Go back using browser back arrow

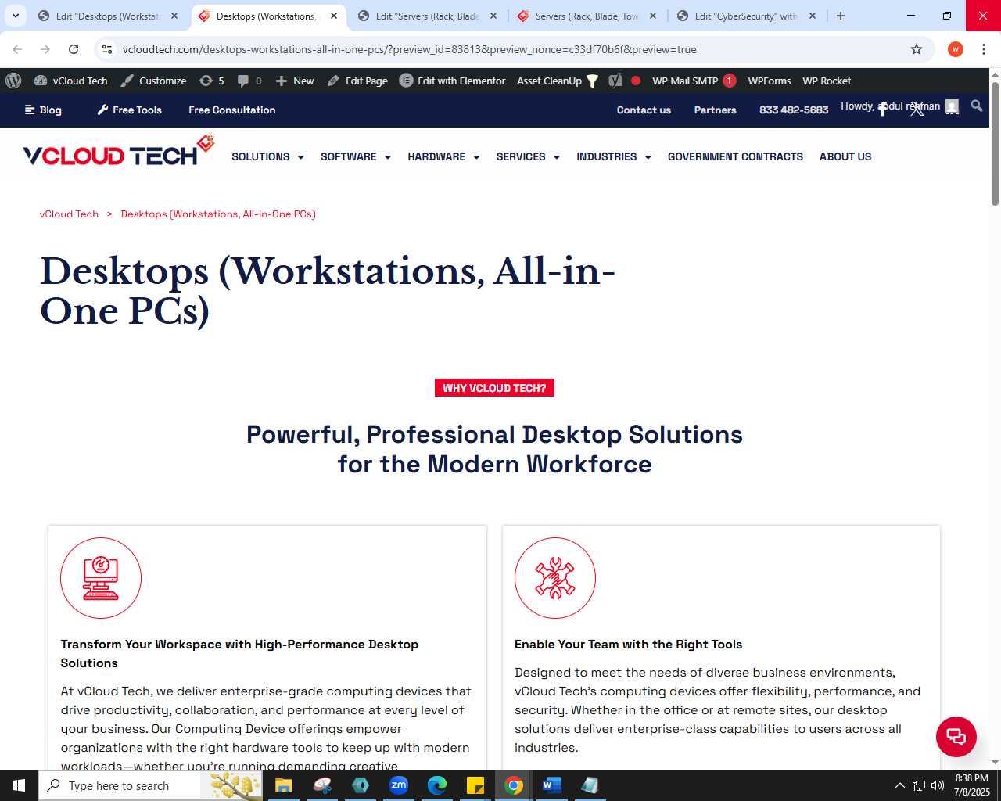coord(17,49)
